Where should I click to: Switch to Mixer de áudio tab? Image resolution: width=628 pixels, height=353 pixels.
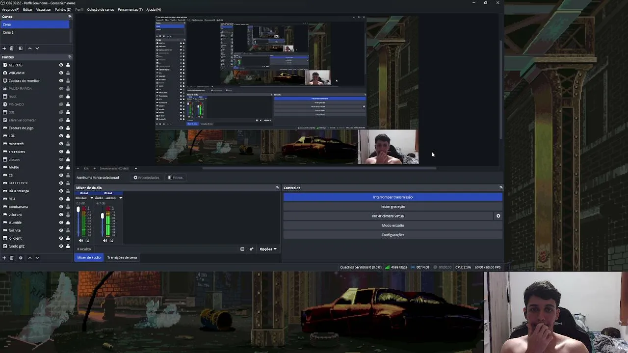pos(89,257)
